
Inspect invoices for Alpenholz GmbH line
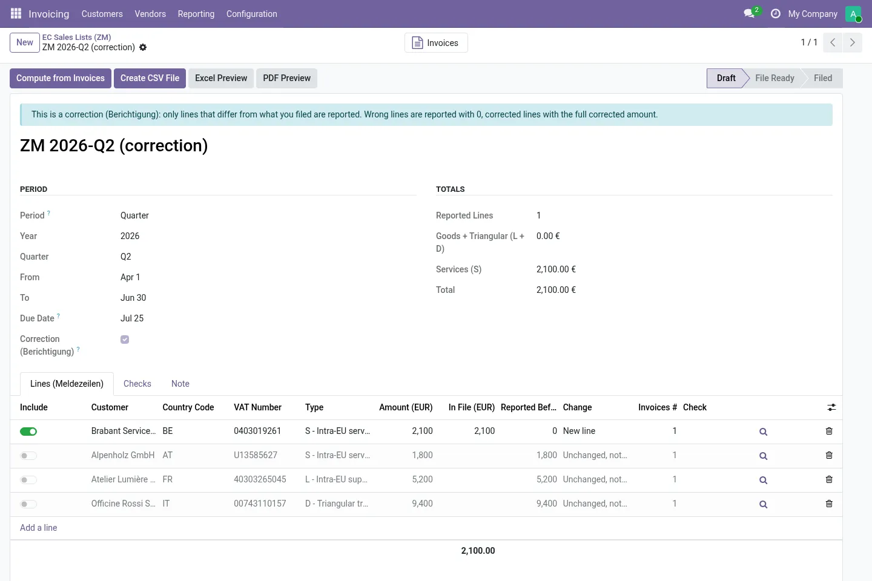click(x=763, y=456)
